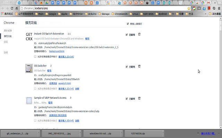The width and height of the screenshot is (222, 138).
Task: Click the OS Switcher extension thumbnail icon
Action: 29,68
